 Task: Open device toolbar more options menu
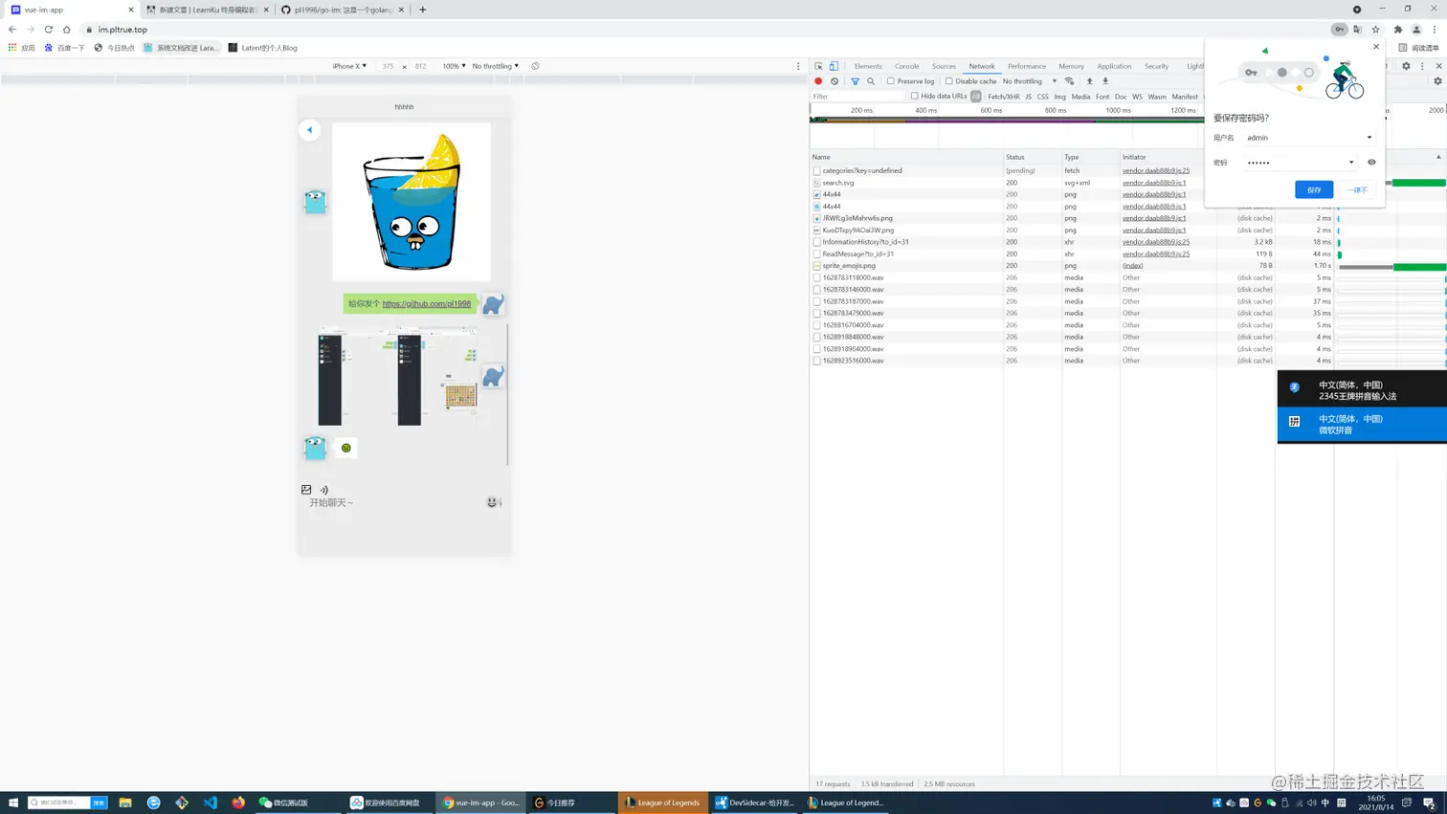coord(798,66)
